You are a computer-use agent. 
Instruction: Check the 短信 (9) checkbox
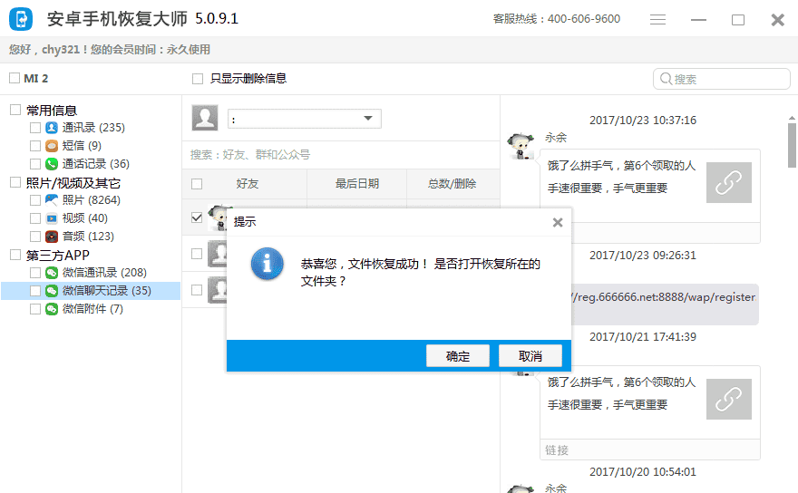click(35, 146)
